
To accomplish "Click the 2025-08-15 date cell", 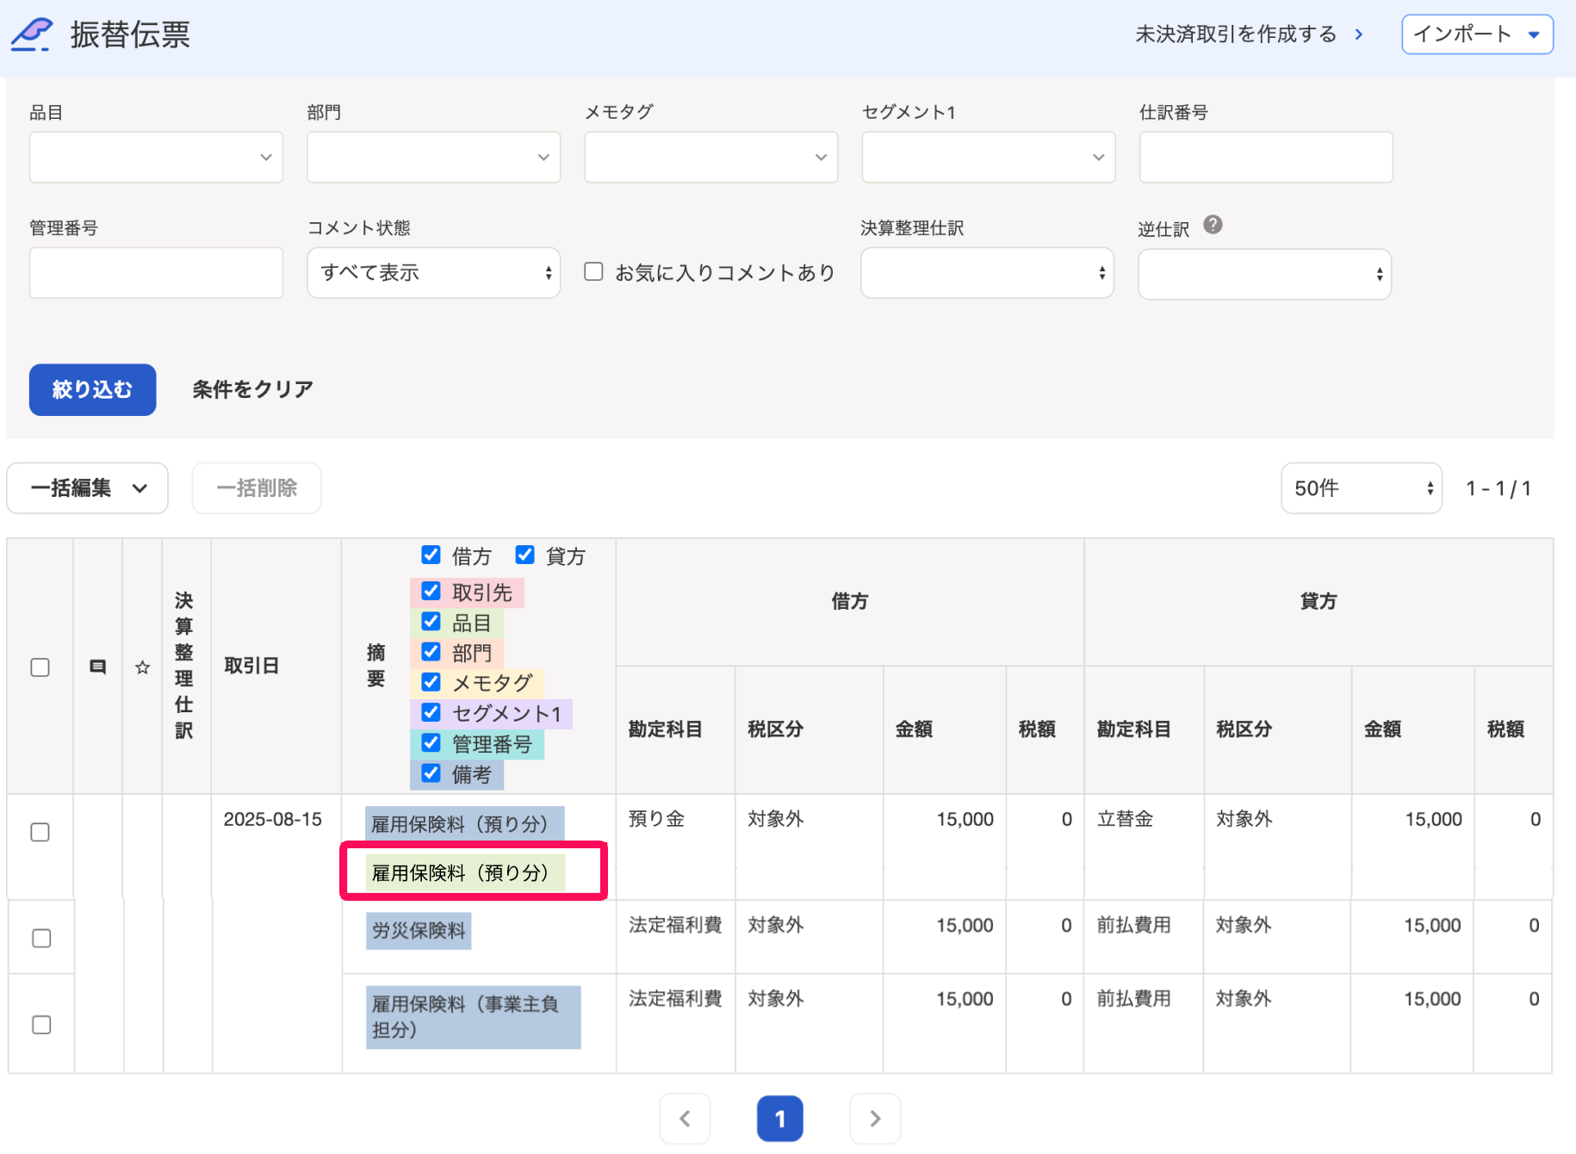I will coord(272,819).
